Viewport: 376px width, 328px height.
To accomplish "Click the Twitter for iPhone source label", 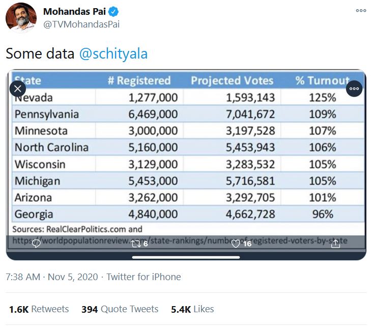I will tap(143, 277).
